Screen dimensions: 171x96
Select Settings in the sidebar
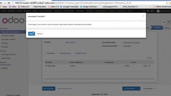[4, 68]
